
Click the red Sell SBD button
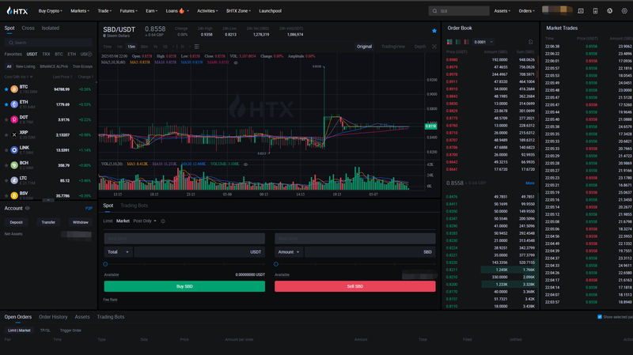click(355, 286)
